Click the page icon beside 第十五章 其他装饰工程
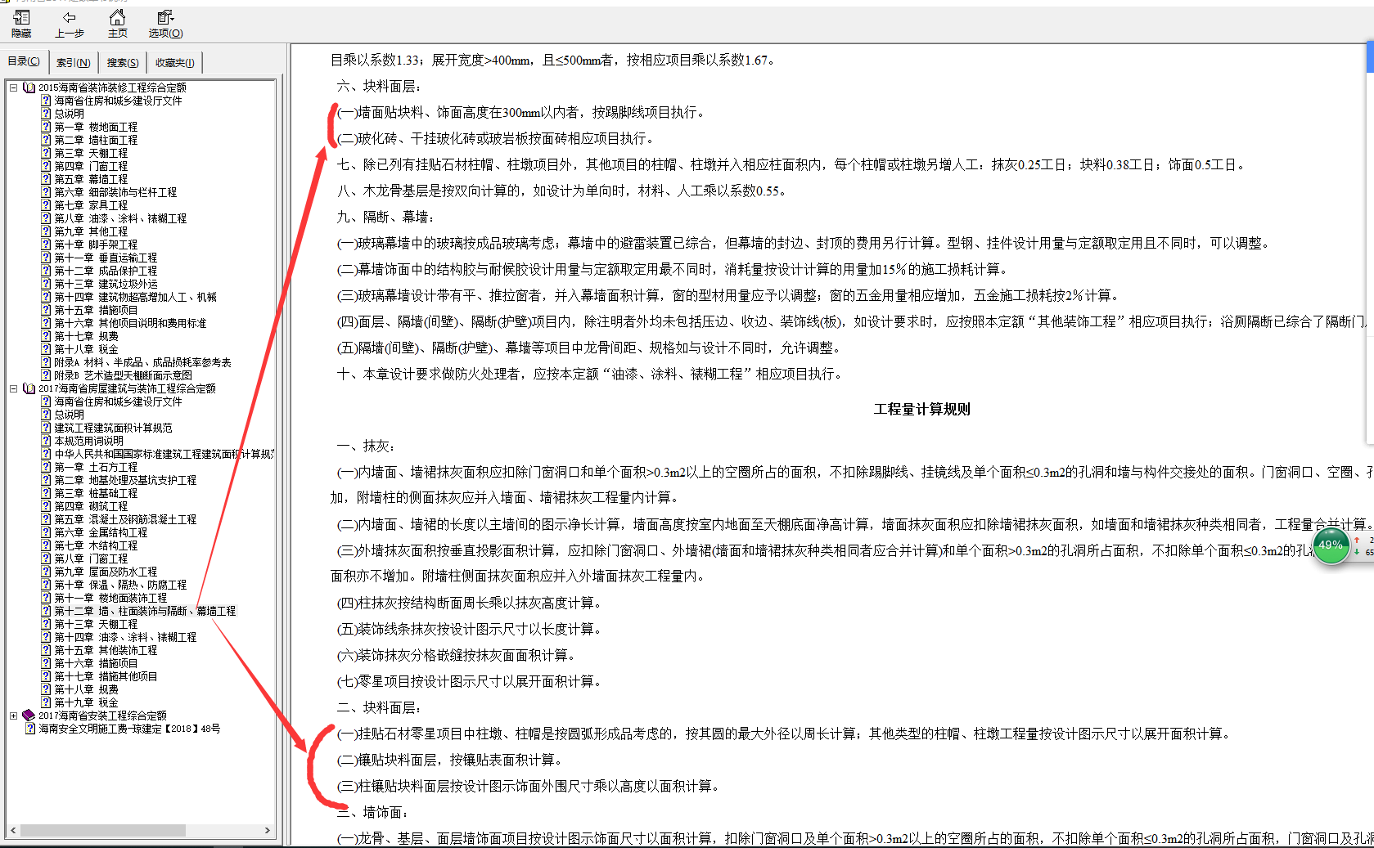The image size is (1374, 848). point(47,650)
